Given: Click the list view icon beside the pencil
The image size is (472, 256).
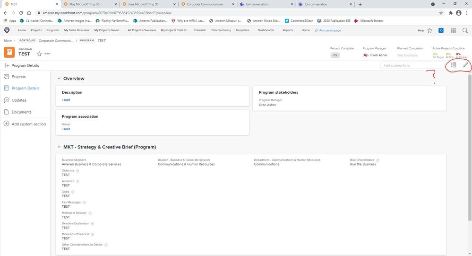Looking at the screenshot, I should pos(454,65).
